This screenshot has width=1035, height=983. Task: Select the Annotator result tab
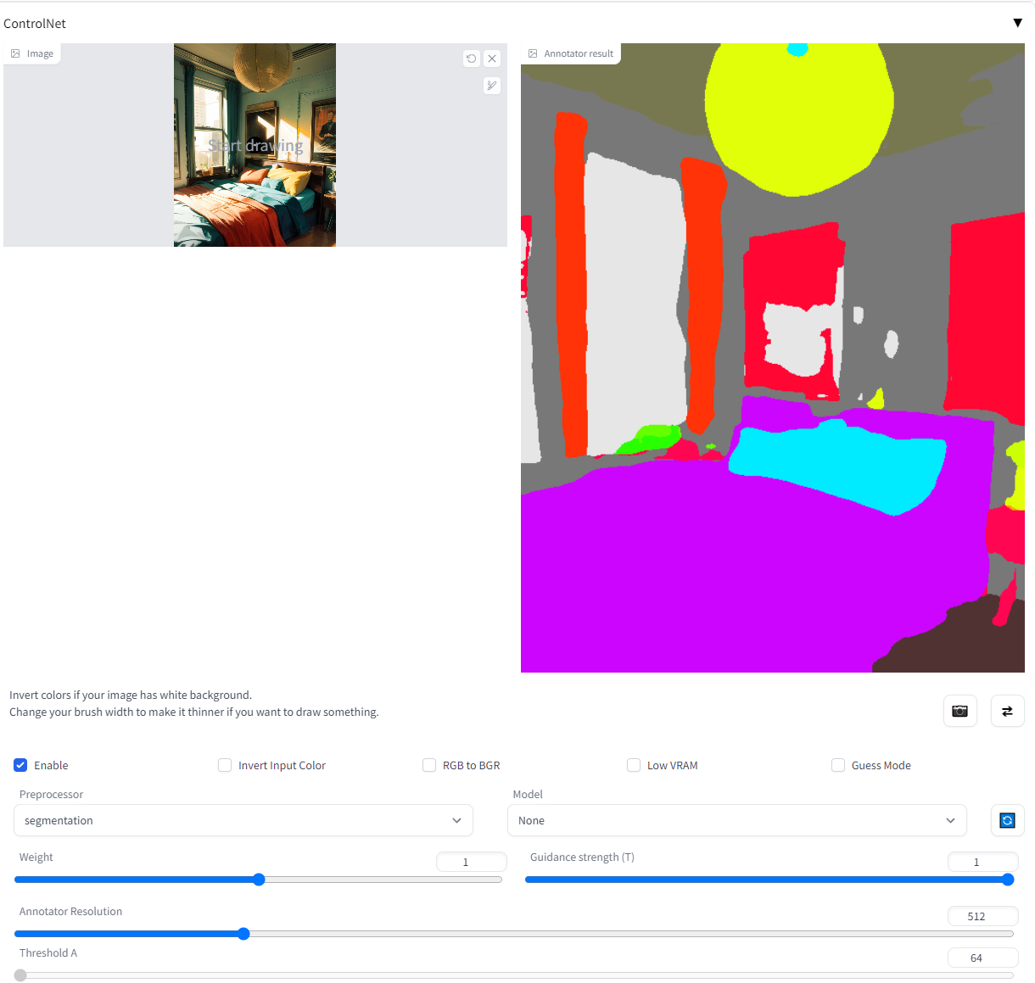pos(570,53)
